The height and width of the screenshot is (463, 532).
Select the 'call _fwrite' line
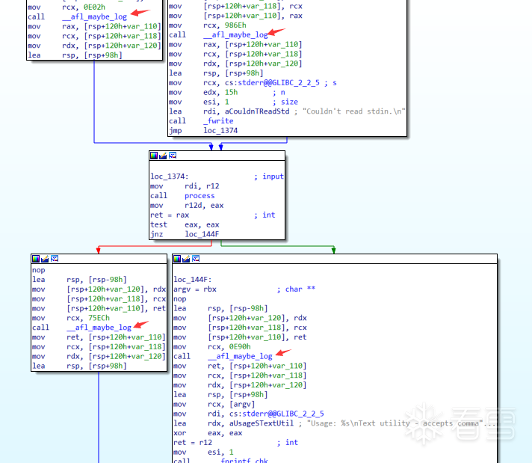[x=201, y=121]
